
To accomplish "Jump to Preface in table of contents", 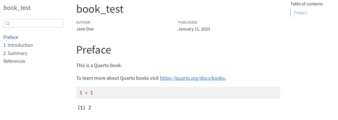I will pyautogui.click(x=300, y=13).
